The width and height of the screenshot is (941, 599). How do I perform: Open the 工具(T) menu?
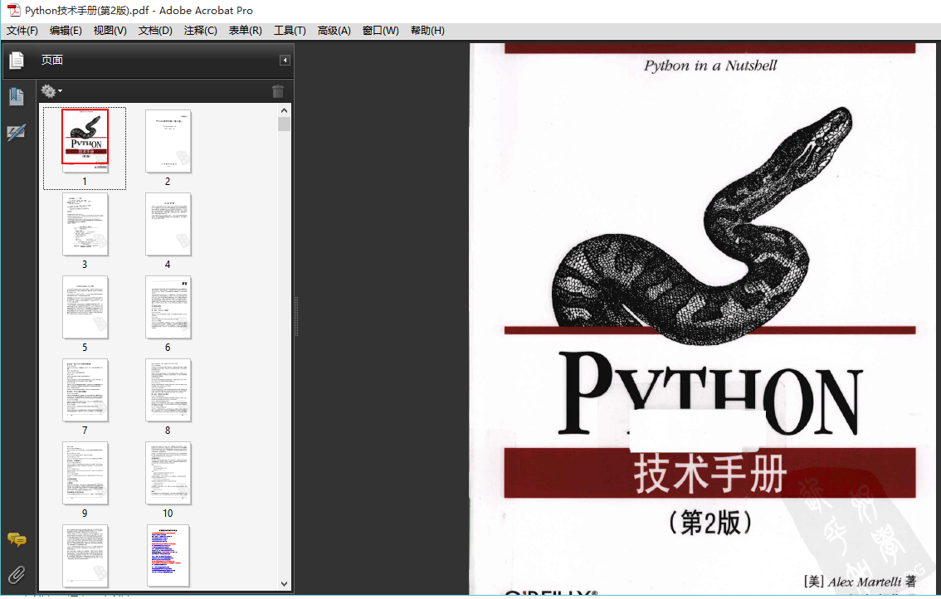coord(290,31)
